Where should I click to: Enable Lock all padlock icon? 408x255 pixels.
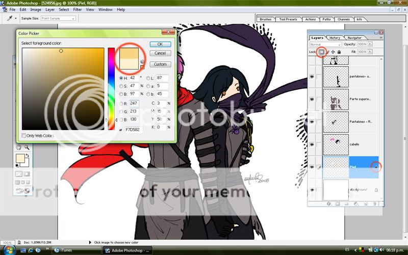click(x=339, y=52)
